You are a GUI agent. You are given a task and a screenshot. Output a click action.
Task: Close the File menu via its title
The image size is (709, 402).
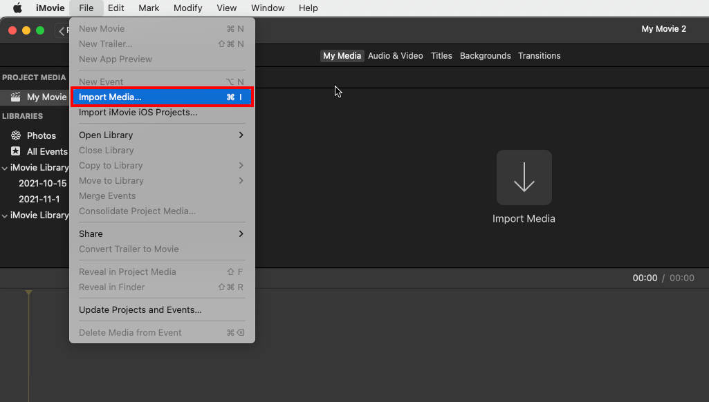86,8
